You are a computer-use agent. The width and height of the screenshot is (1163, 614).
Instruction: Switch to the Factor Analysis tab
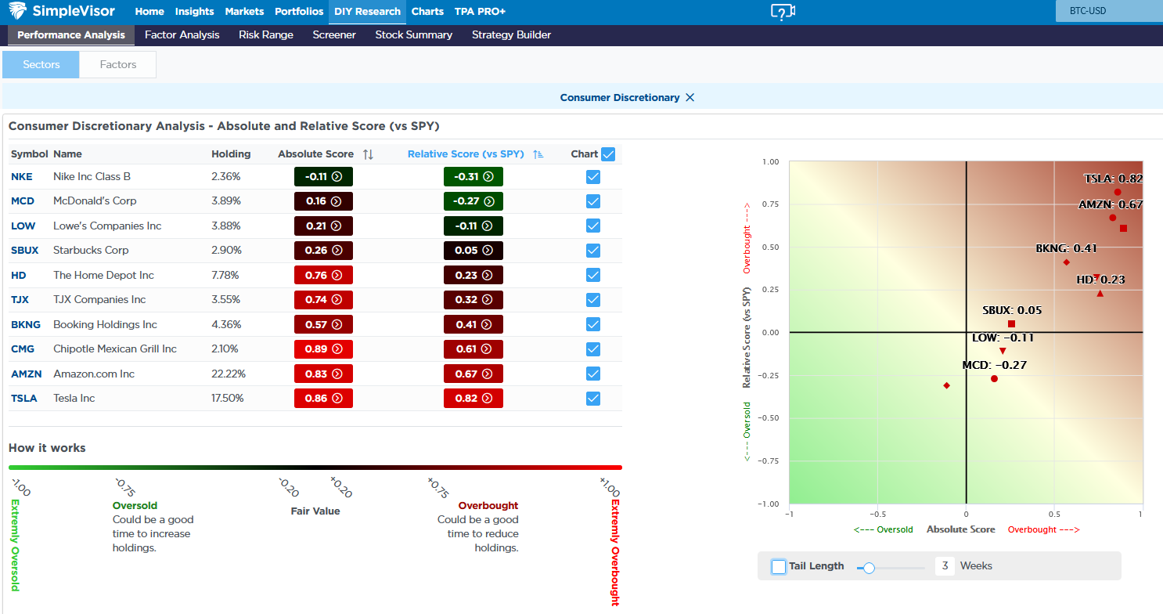182,35
